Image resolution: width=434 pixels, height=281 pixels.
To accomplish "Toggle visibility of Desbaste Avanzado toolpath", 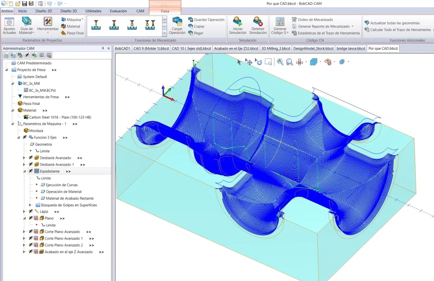I will click(31, 158).
